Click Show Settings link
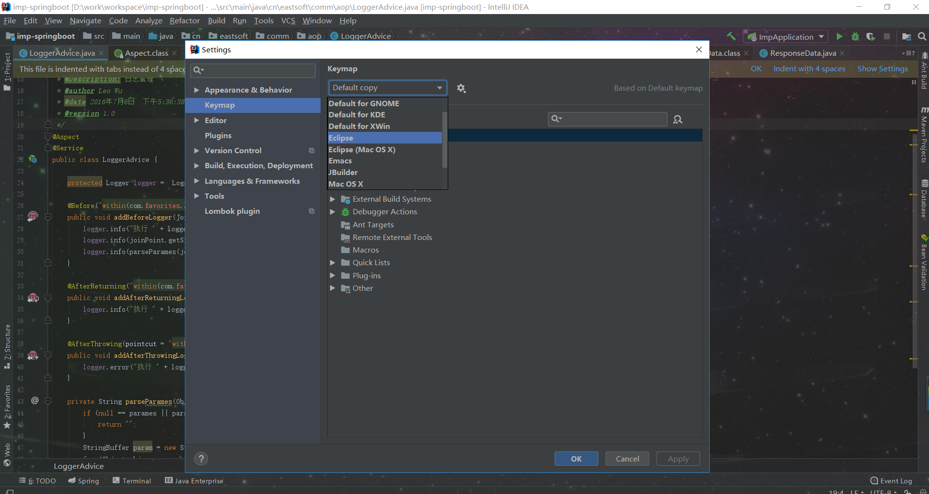 click(x=882, y=69)
